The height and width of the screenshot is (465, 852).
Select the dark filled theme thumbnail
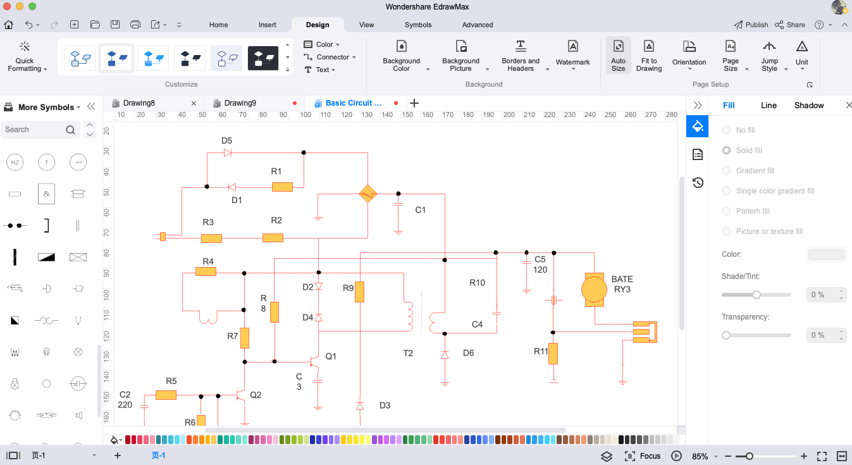click(x=263, y=58)
